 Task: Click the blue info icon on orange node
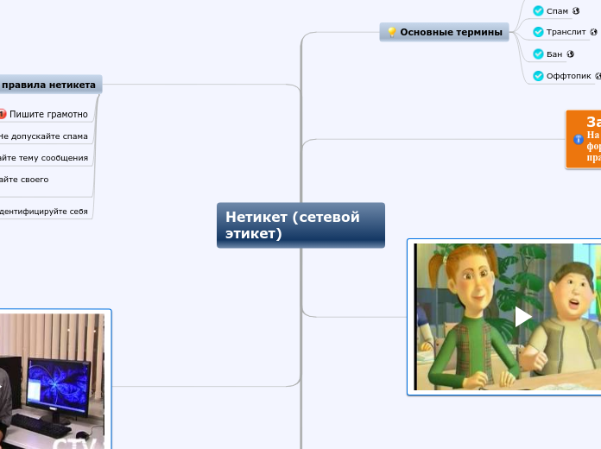click(579, 139)
